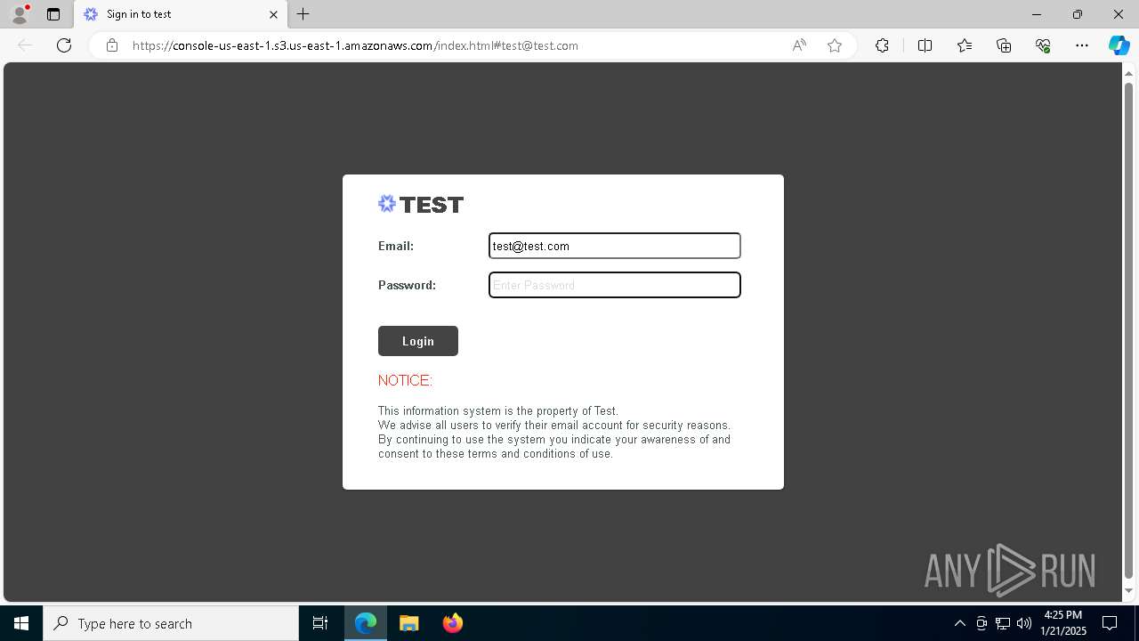Viewport: 1139px width, 641px height.
Task: Open Task View on the taskbar
Action: point(320,623)
